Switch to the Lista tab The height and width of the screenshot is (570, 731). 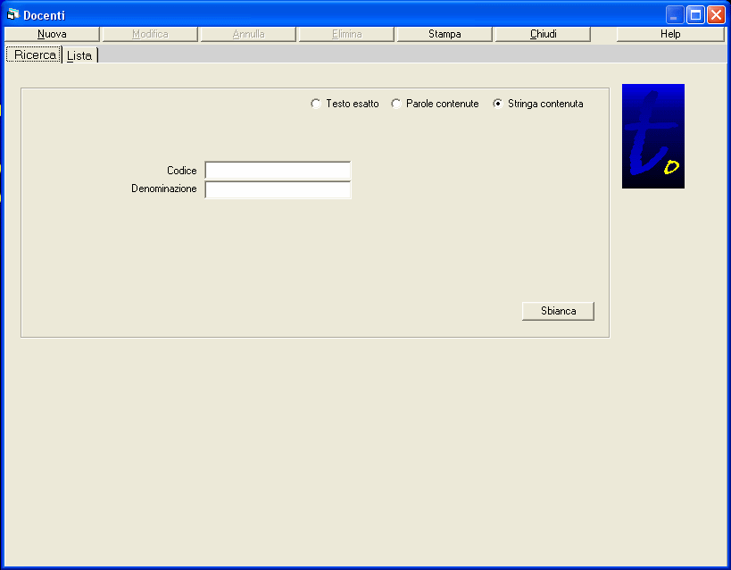[x=79, y=55]
